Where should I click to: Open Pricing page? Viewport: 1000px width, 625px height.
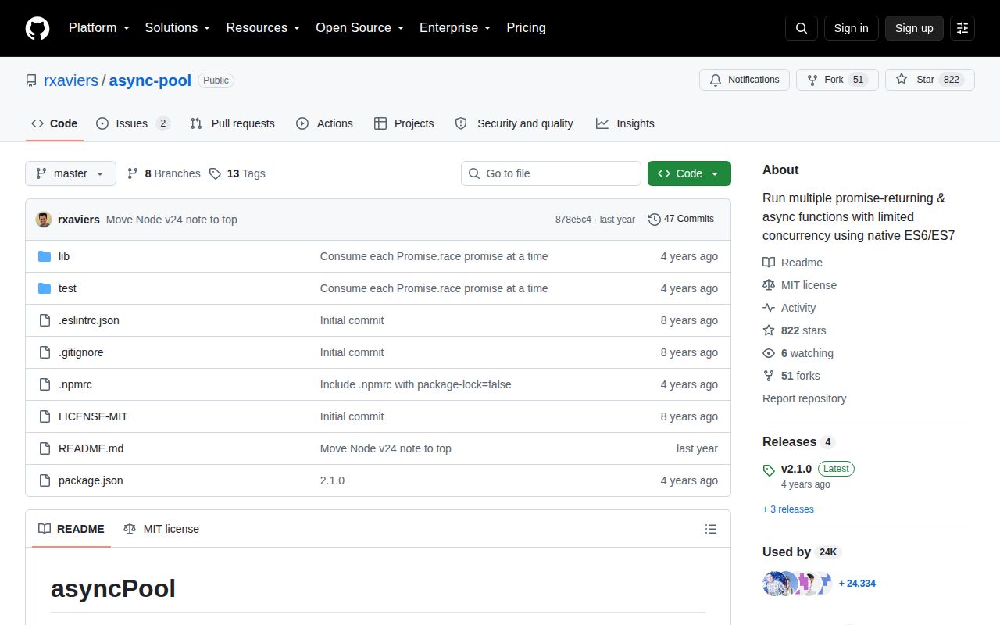pyautogui.click(x=526, y=28)
